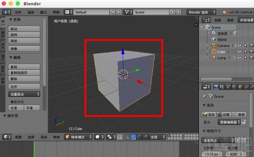Image resolution: width=254 pixels, height=157 pixels.
Task: Open the Properties editor type selector
Action: (x=206, y=87)
